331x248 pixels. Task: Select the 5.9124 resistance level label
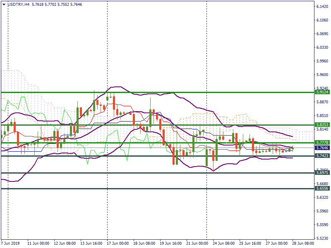[322, 92]
